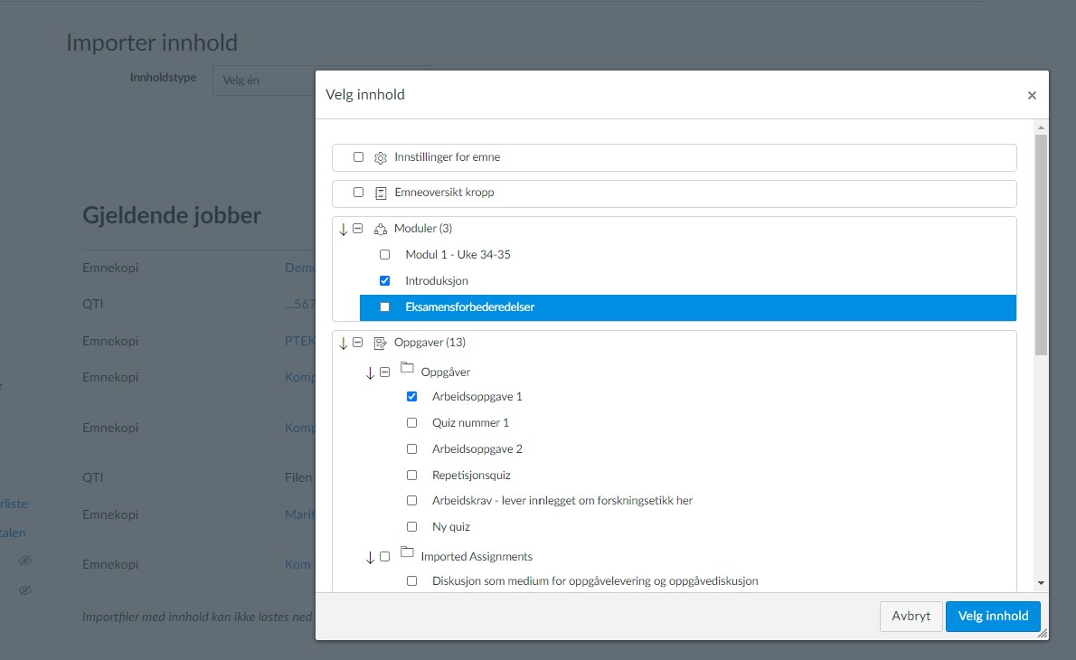Check the Ny quiz checkbox
This screenshot has height=660, width=1076.
pyautogui.click(x=411, y=527)
